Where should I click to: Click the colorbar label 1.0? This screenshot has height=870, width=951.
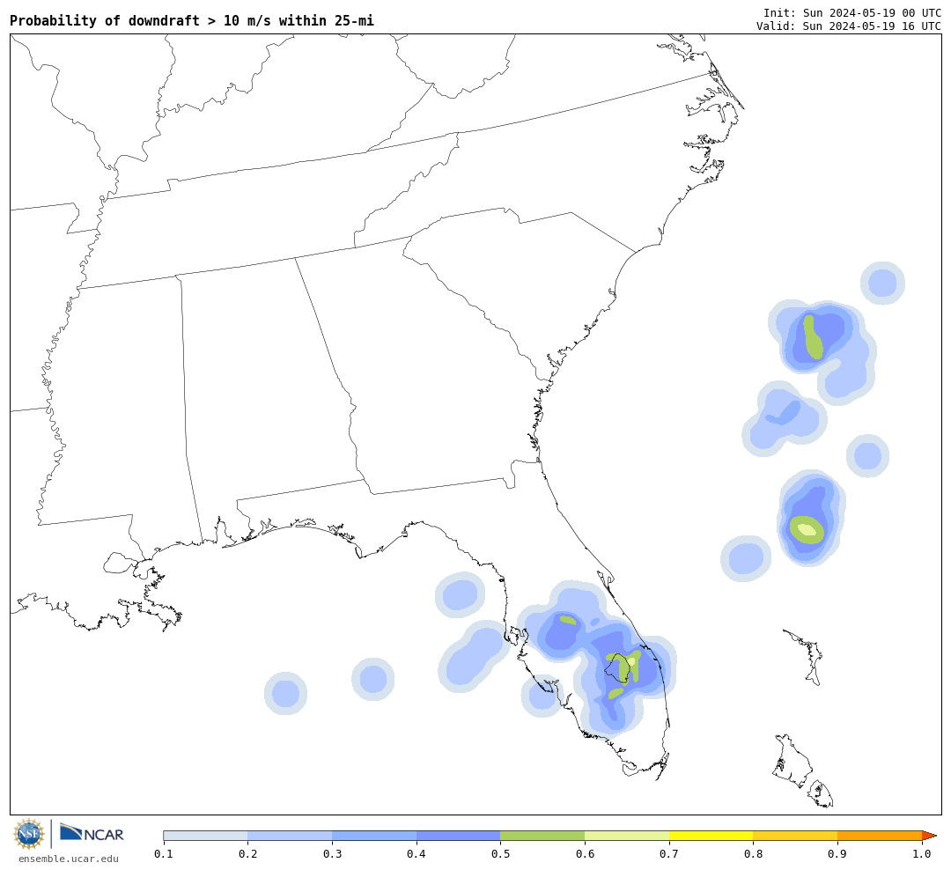[922, 854]
